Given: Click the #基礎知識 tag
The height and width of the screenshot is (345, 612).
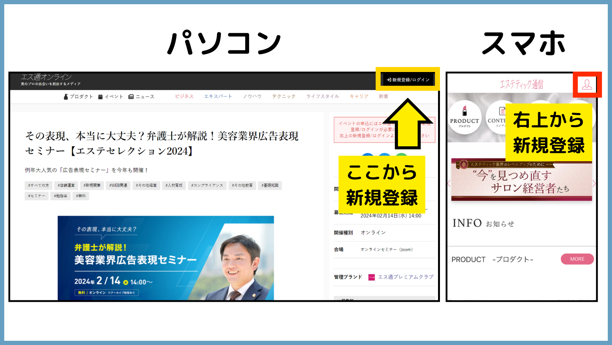Looking at the screenshot, I should click(270, 185).
